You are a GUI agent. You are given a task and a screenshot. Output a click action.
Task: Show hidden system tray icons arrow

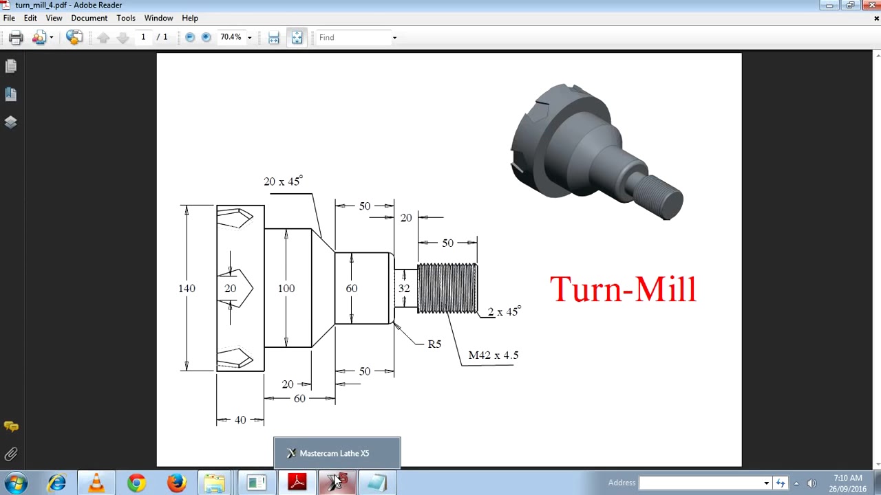coord(796,483)
